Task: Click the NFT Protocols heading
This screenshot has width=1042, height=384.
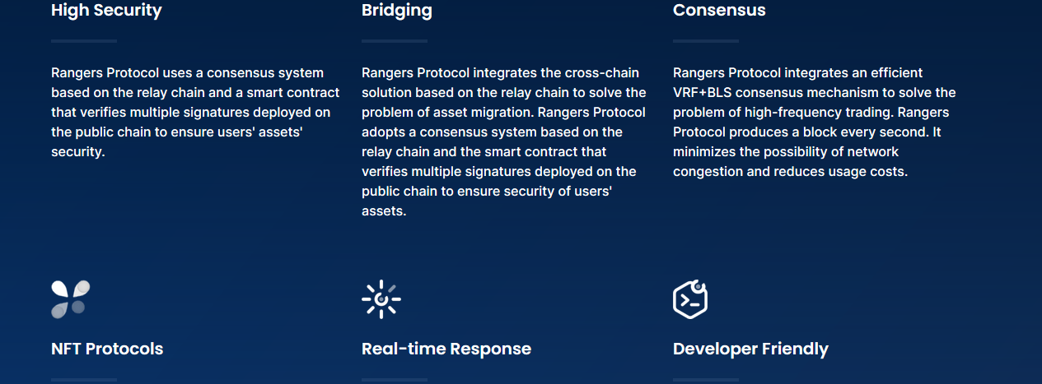Action: point(107,349)
